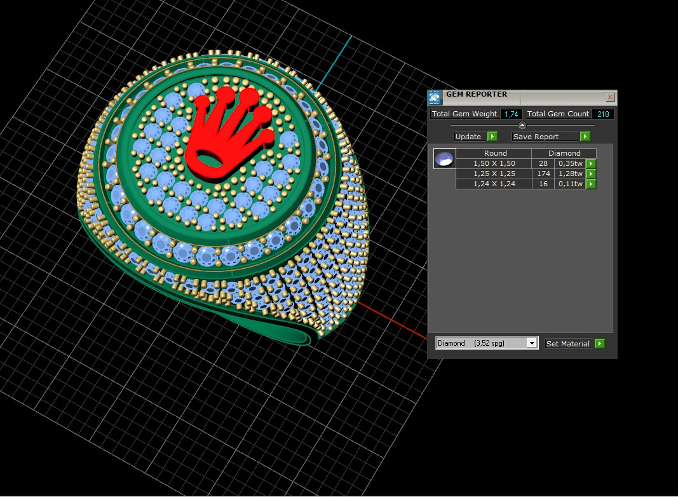Click the Save Report button
The image size is (678, 497).
click(x=545, y=137)
